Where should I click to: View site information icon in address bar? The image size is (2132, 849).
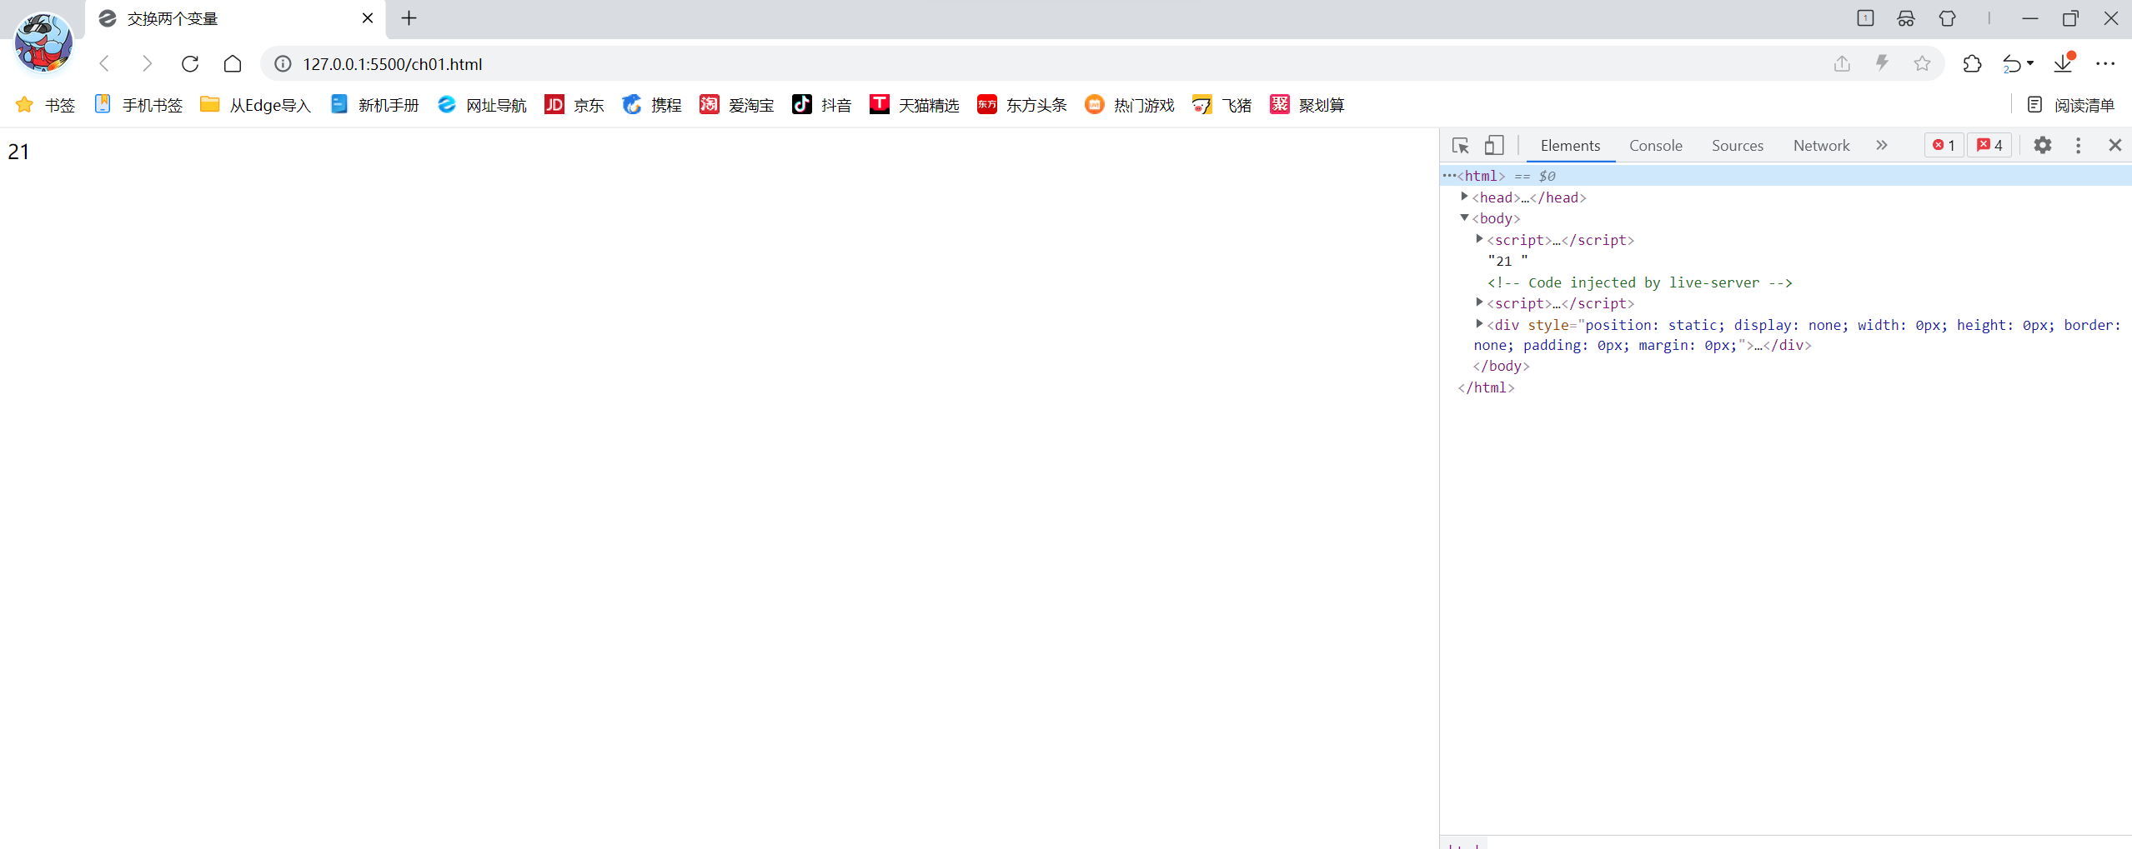pyautogui.click(x=283, y=64)
